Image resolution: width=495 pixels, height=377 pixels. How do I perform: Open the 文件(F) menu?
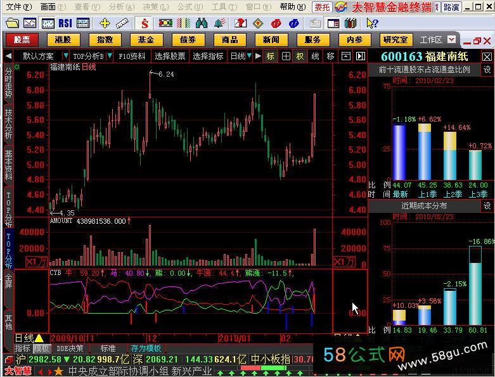[18, 6]
